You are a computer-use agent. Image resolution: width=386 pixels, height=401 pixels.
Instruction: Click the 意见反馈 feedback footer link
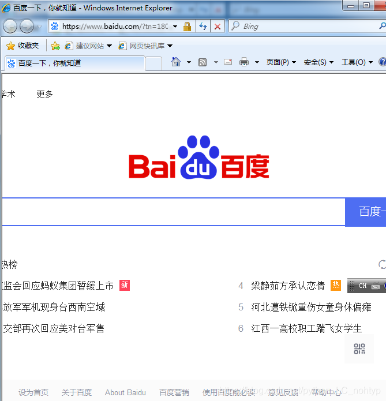point(283,392)
